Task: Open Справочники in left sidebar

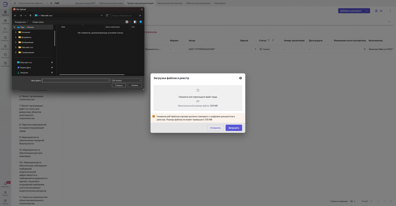Action: [5, 39]
